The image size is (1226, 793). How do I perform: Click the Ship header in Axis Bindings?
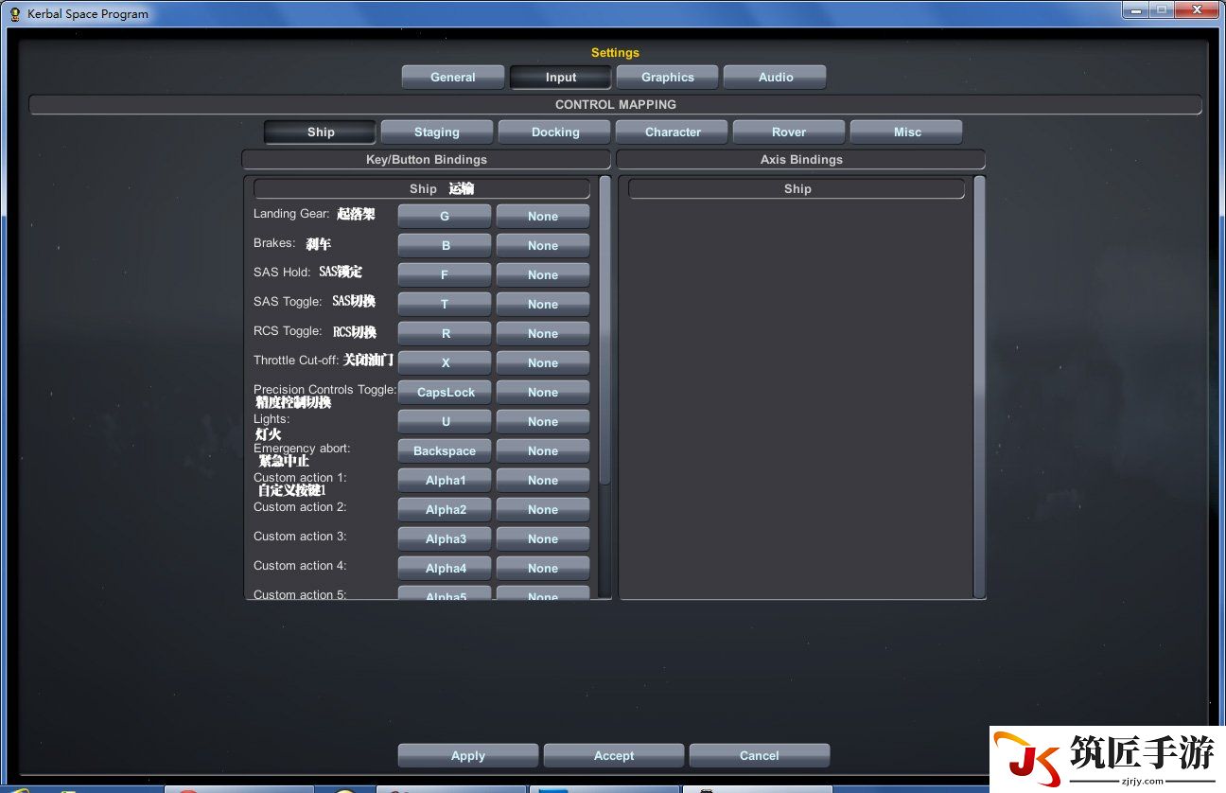[x=797, y=189]
